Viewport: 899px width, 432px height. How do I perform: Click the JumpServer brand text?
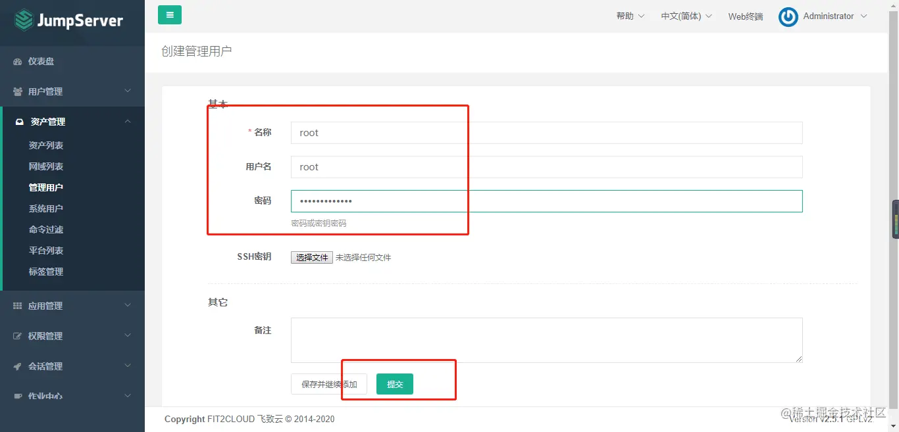[x=80, y=20]
